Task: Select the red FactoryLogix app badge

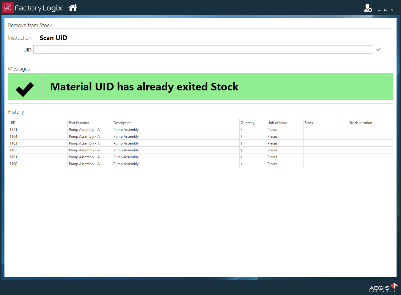Action: click(7, 7)
